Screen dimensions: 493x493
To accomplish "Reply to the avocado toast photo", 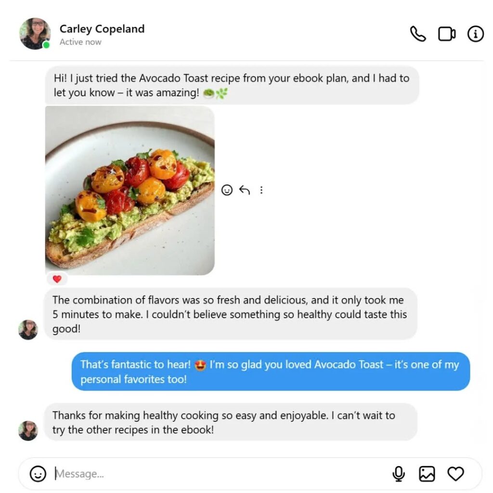I will click(x=244, y=190).
